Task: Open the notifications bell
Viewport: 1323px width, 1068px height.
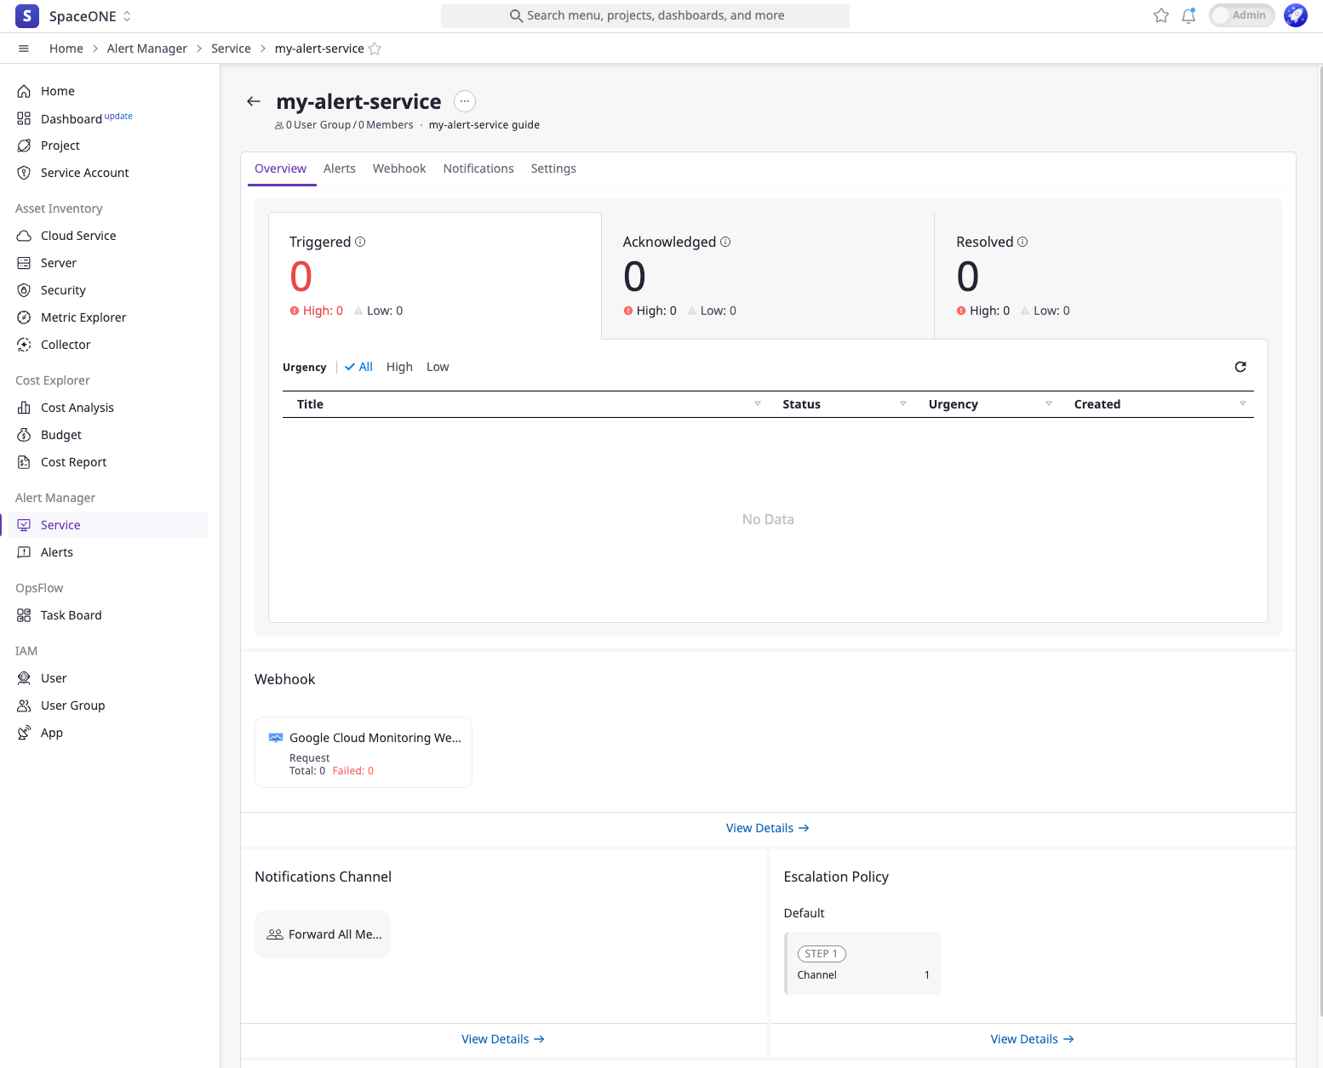Action: click(1188, 15)
